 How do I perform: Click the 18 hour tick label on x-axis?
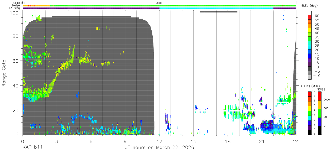pyautogui.click(x=228, y=141)
